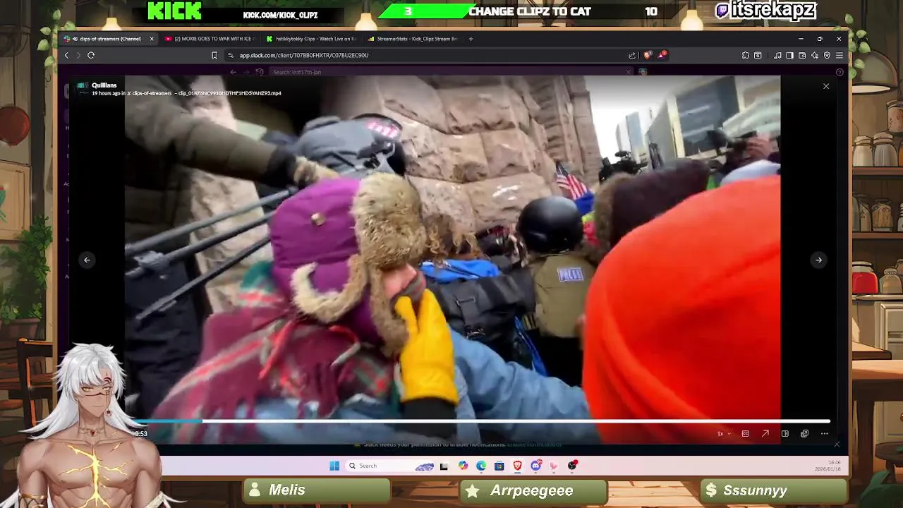Seek along the video progress bar
This screenshot has width=903, height=508.
482,422
